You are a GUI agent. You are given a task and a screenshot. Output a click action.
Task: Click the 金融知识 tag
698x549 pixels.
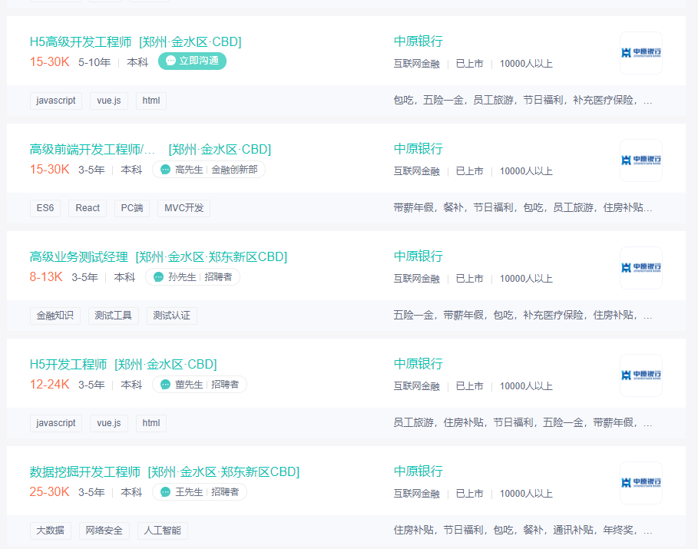coord(55,316)
